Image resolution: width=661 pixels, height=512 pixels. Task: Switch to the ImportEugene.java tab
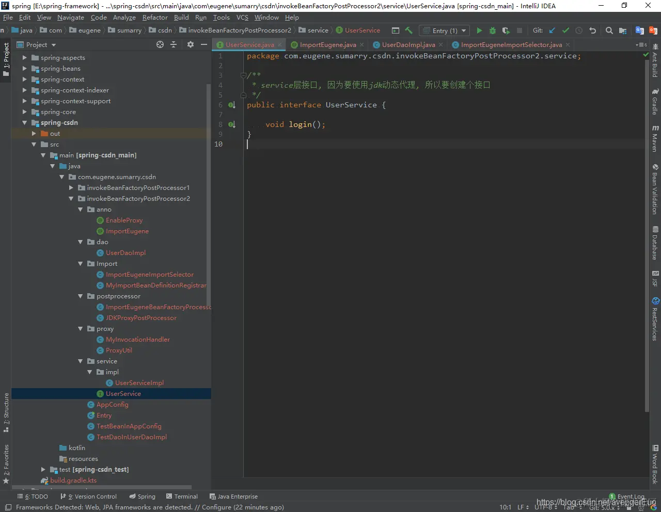pyautogui.click(x=327, y=45)
